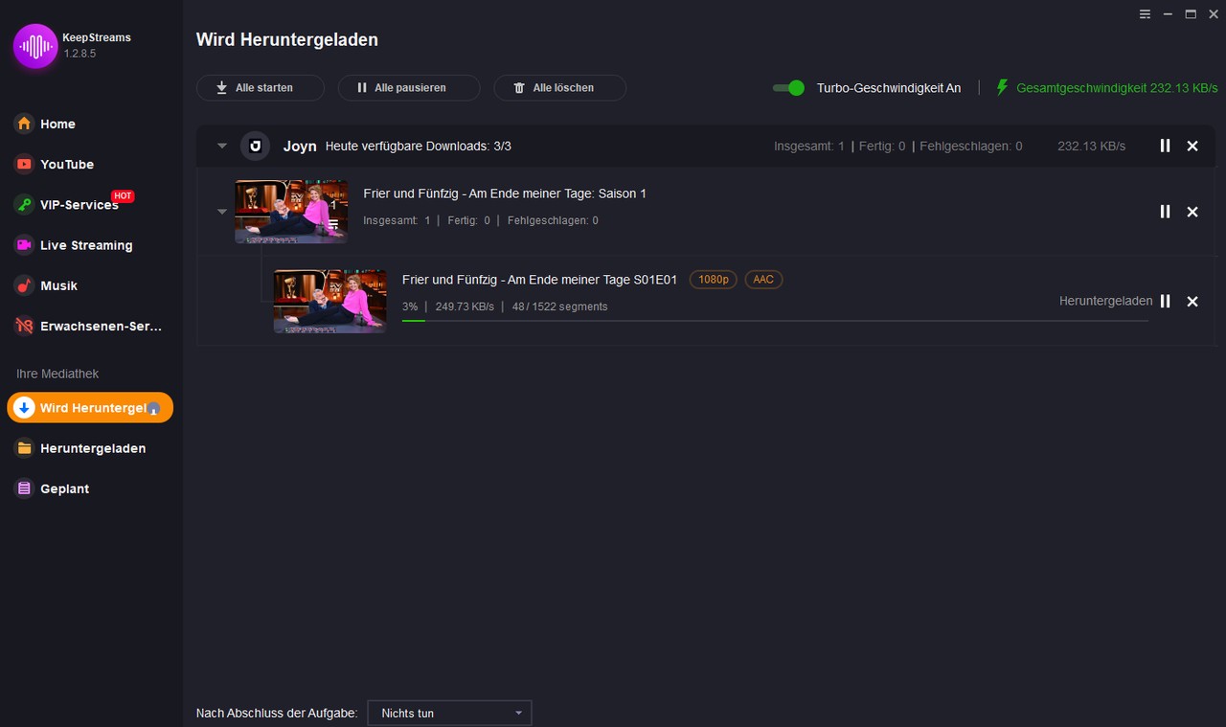Pause the Frier und Fünfzig season download
The image size is (1226, 727).
(x=1165, y=212)
